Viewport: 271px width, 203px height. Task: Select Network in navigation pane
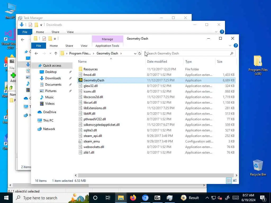click(x=49, y=129)
